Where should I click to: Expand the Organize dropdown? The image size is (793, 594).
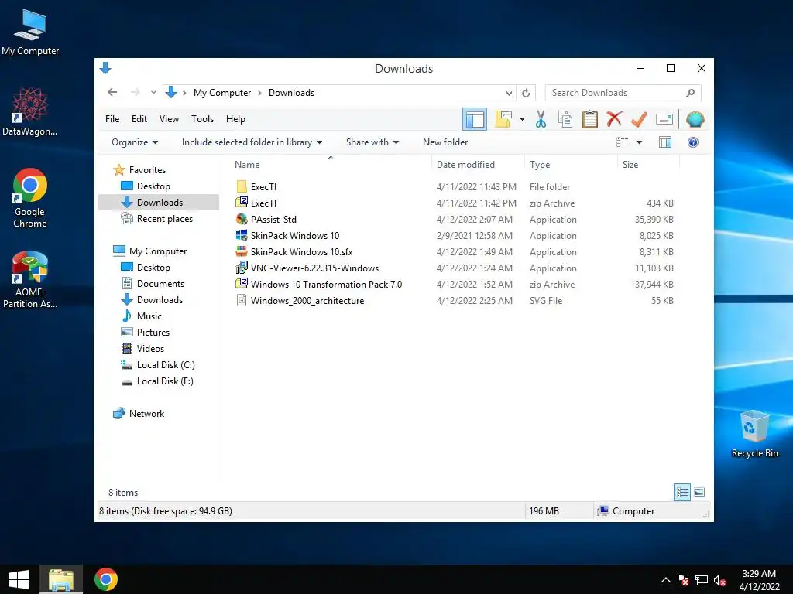[x=135, y=142]
